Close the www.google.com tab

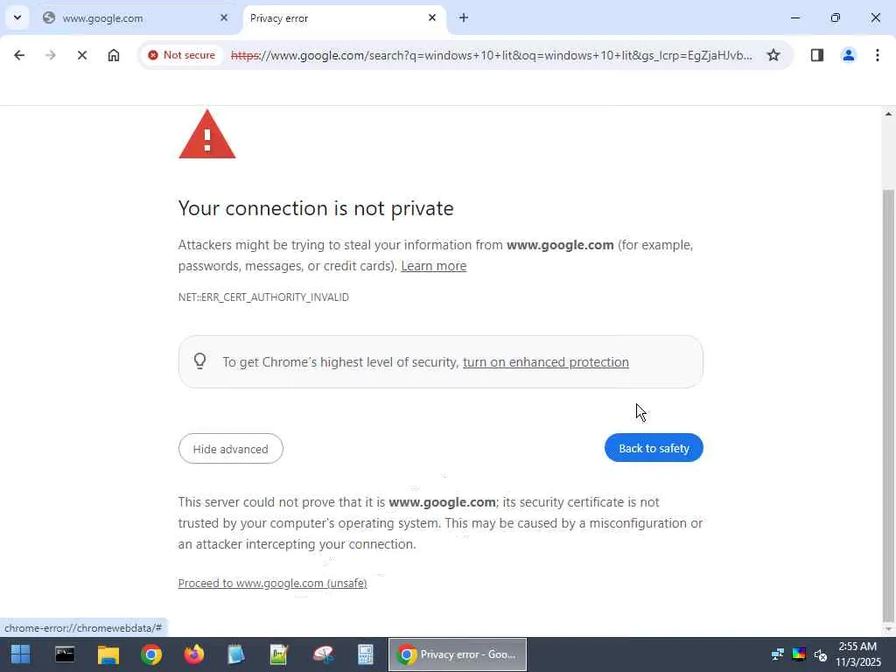(x=223, y=17)
